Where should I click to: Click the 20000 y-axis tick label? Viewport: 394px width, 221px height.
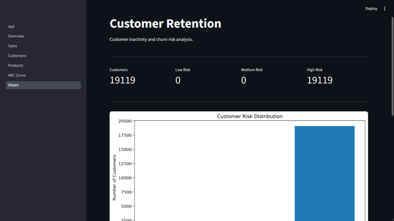click(x=125, y=121)
